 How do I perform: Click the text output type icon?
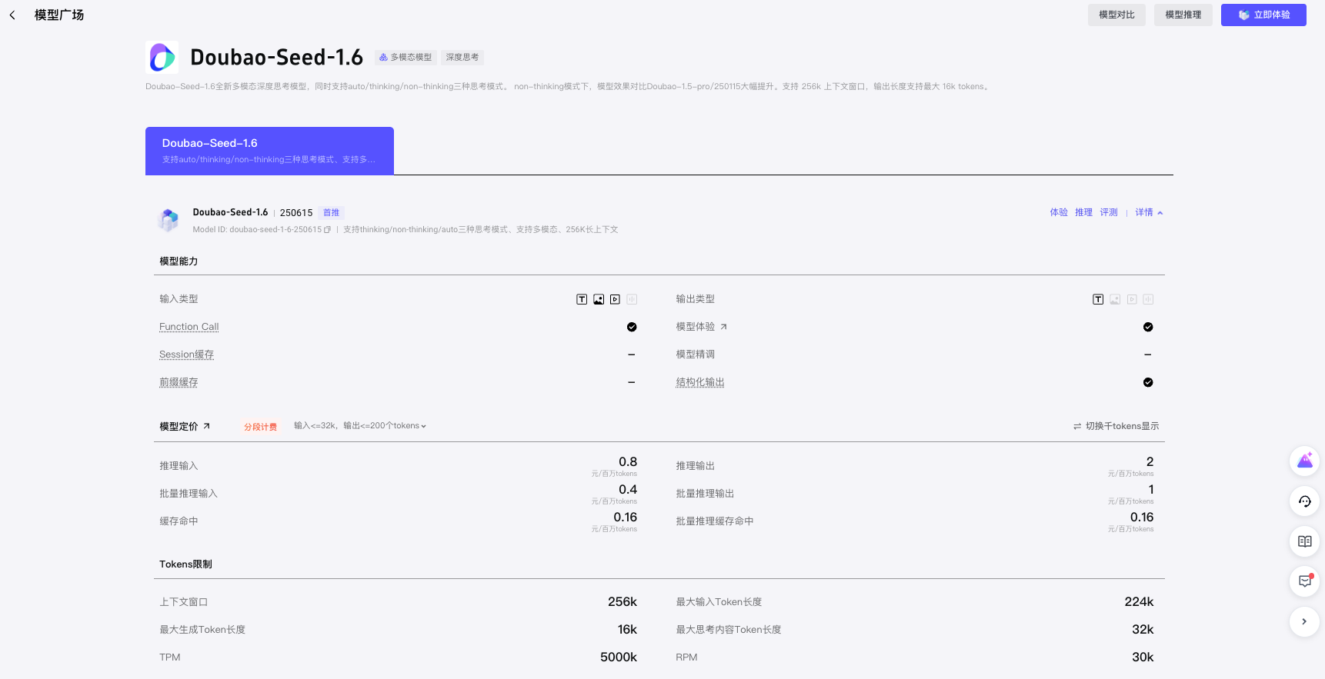1098,299
